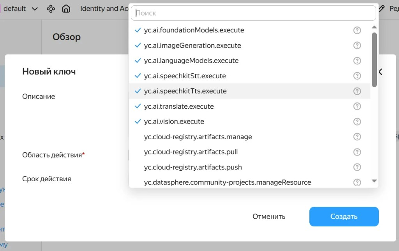Select yc.cloud-registry.artifacts.push scope
Screen dimensions: 399x251
(x=249, y=167)
